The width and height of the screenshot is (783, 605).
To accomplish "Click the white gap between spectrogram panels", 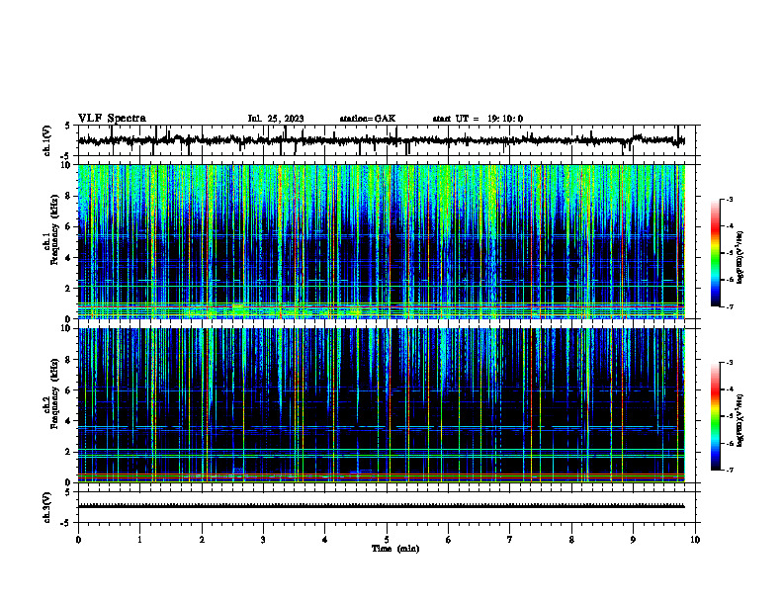I will (x=382, y=323).
